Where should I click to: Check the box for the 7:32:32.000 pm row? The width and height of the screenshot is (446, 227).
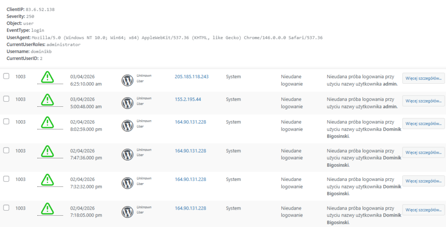coord(6,179)
